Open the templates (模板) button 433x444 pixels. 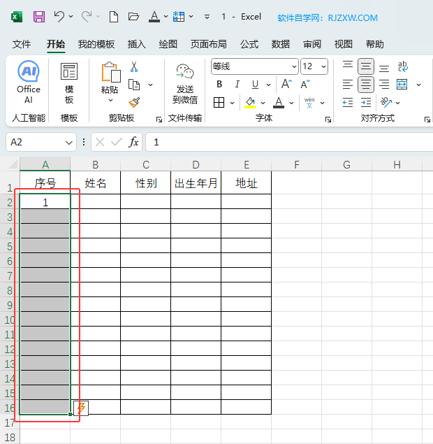(69, 83)
